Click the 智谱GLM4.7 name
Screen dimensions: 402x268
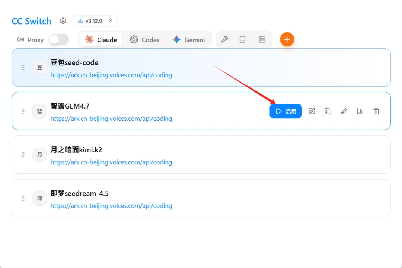(x=70, y=106)
